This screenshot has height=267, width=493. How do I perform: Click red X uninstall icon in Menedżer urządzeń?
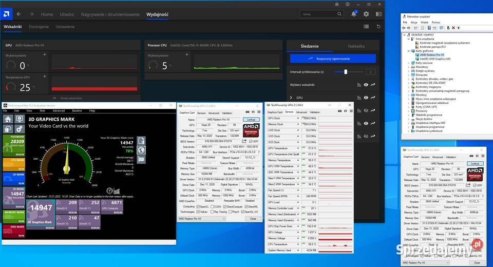pos(453,28)
